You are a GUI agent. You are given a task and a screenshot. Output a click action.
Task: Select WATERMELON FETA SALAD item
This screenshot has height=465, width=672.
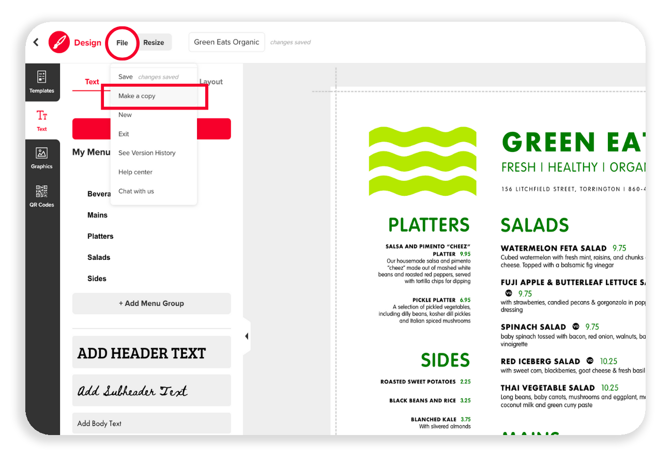click(554, 249)
